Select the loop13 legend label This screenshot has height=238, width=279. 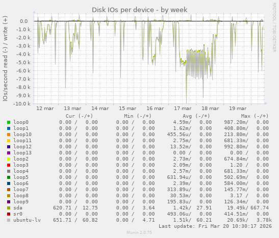tap(22, 153)
